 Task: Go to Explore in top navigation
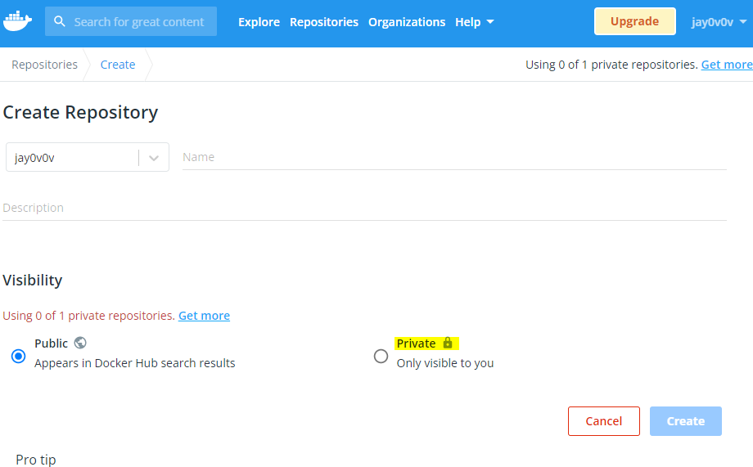point(259,21)
